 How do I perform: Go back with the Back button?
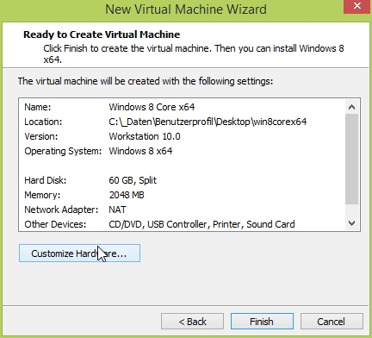click(192, 322)
